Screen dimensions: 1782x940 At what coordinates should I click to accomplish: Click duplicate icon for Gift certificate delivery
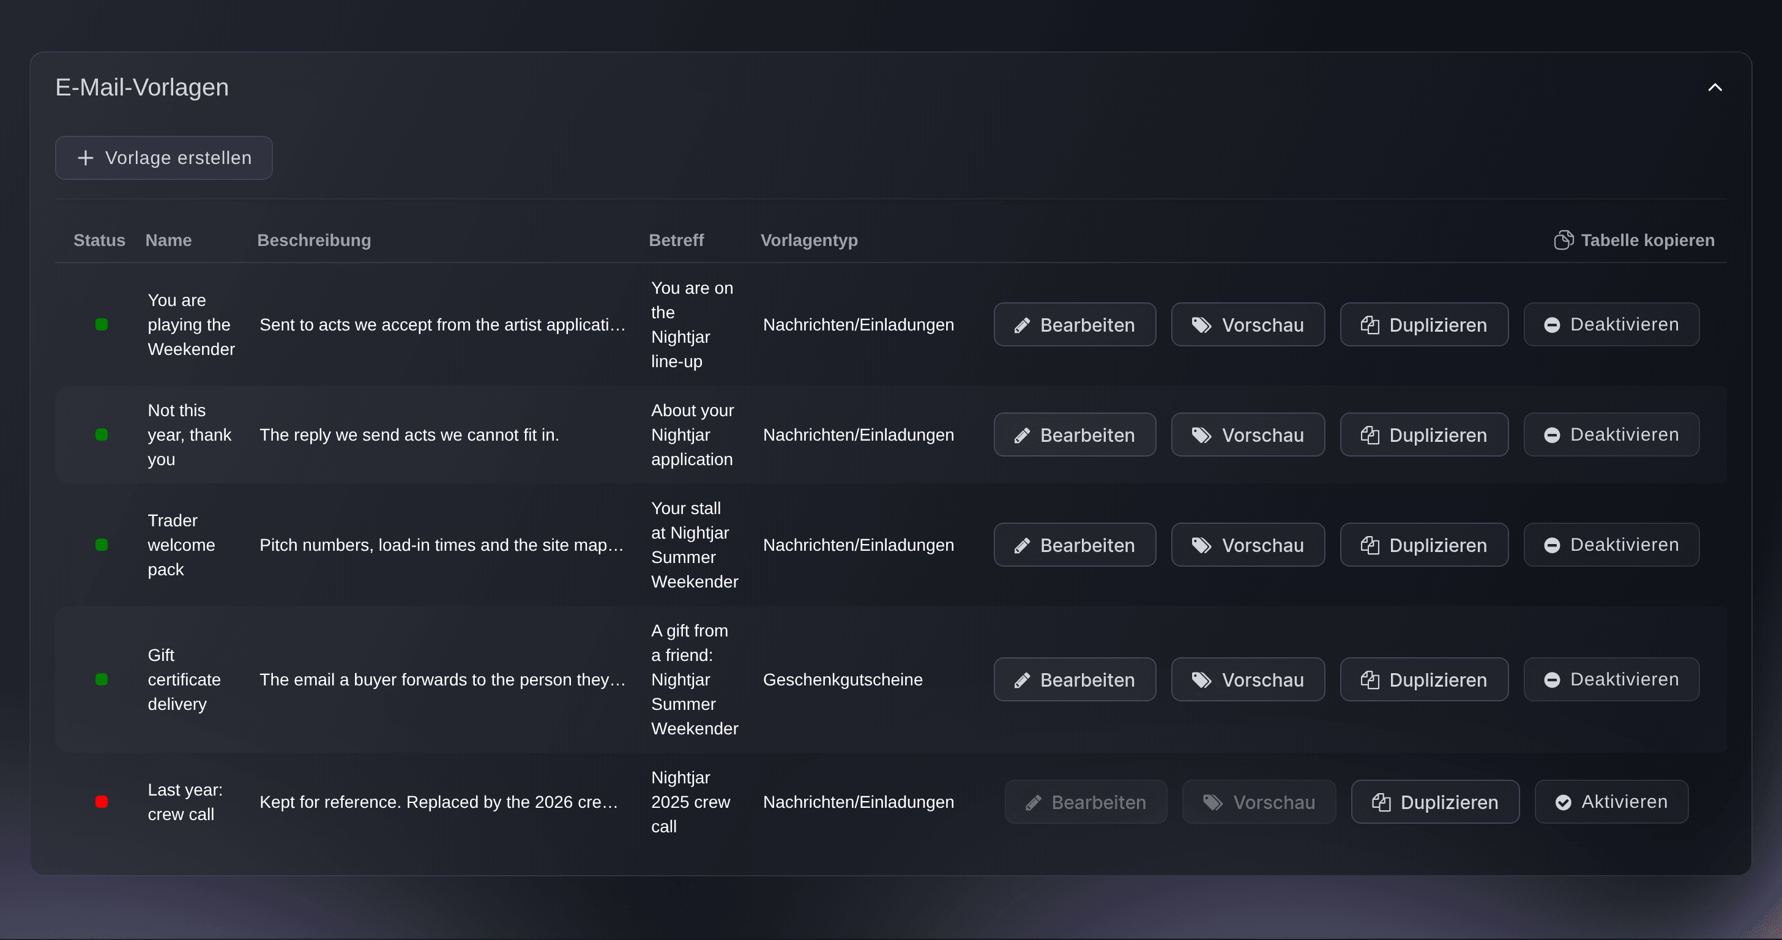point(1370,680)
